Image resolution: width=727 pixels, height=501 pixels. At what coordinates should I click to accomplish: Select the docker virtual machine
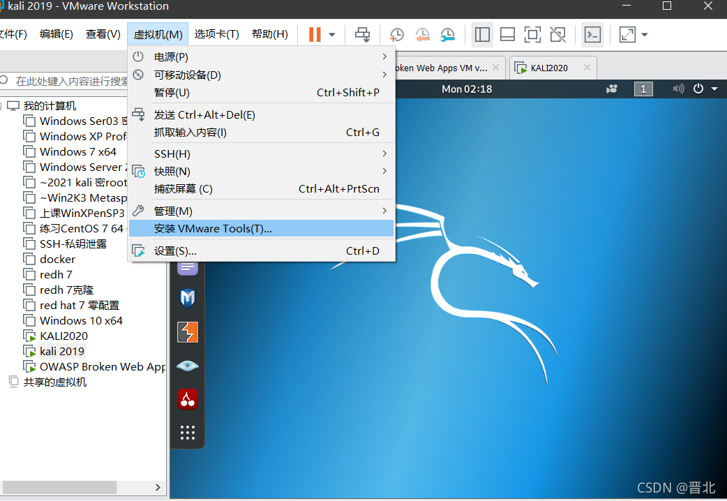pos(57,259)
